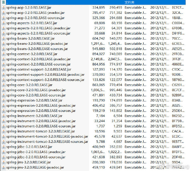Screen dimensions: 191x171
Task: Click the icon of spring-aspects-3.2.0.RELEASE.jar
Action: [4, 23]
